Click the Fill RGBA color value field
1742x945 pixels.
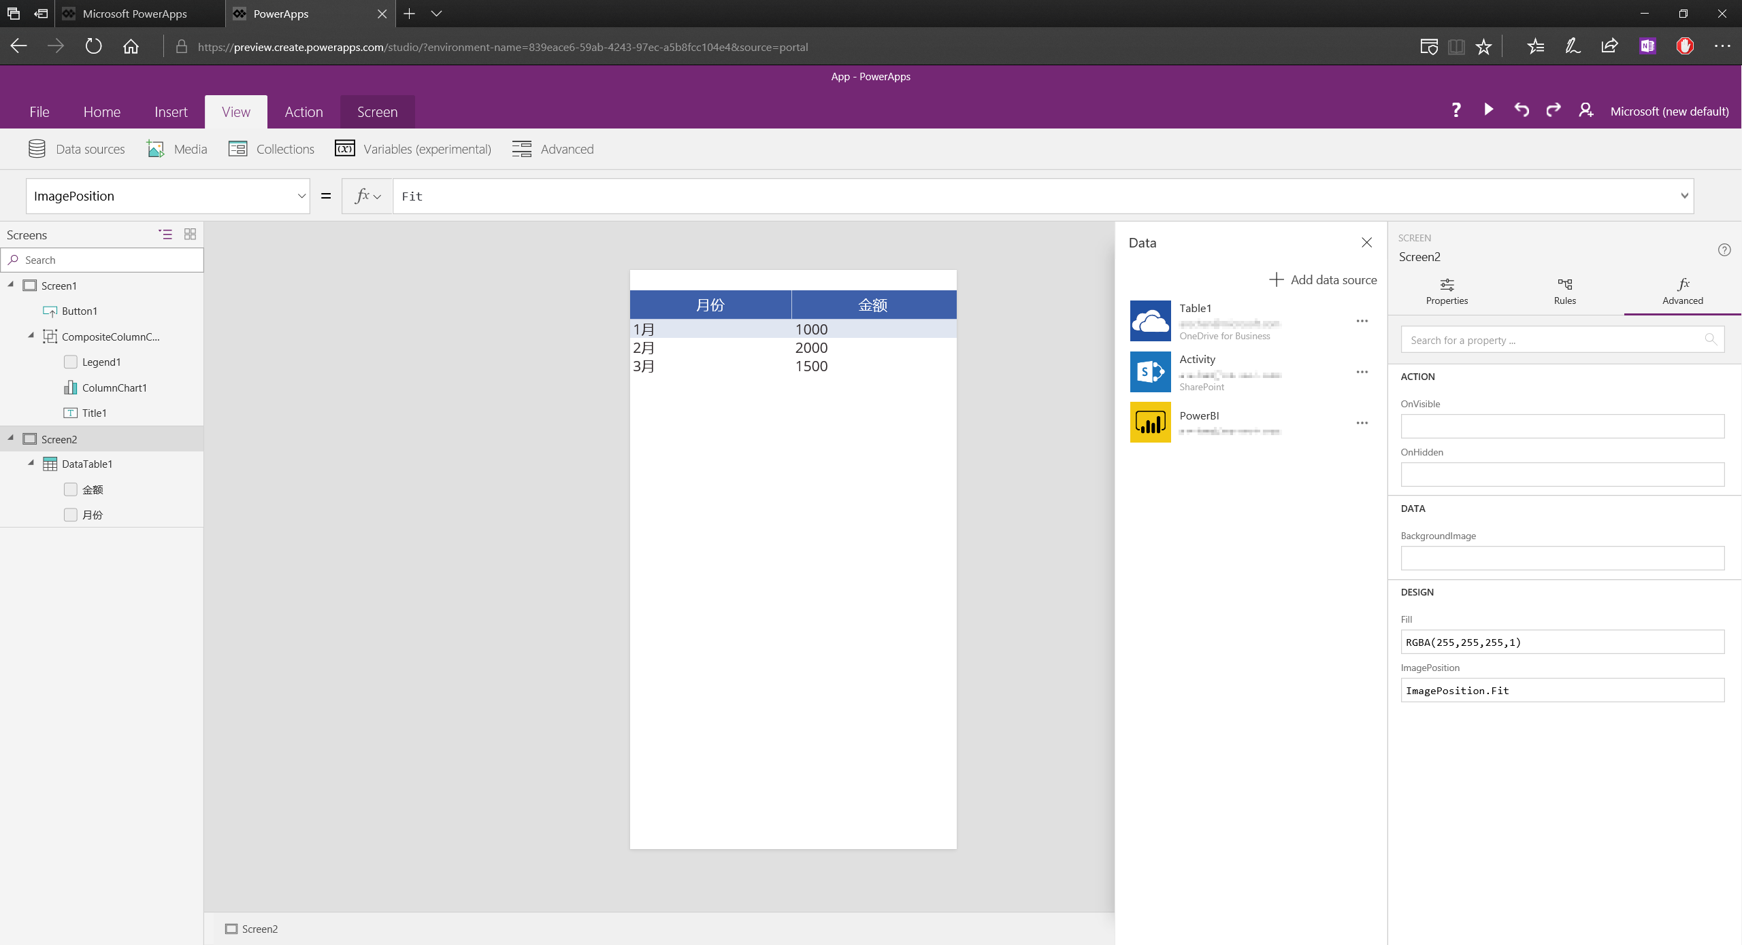coord(1562,642)
